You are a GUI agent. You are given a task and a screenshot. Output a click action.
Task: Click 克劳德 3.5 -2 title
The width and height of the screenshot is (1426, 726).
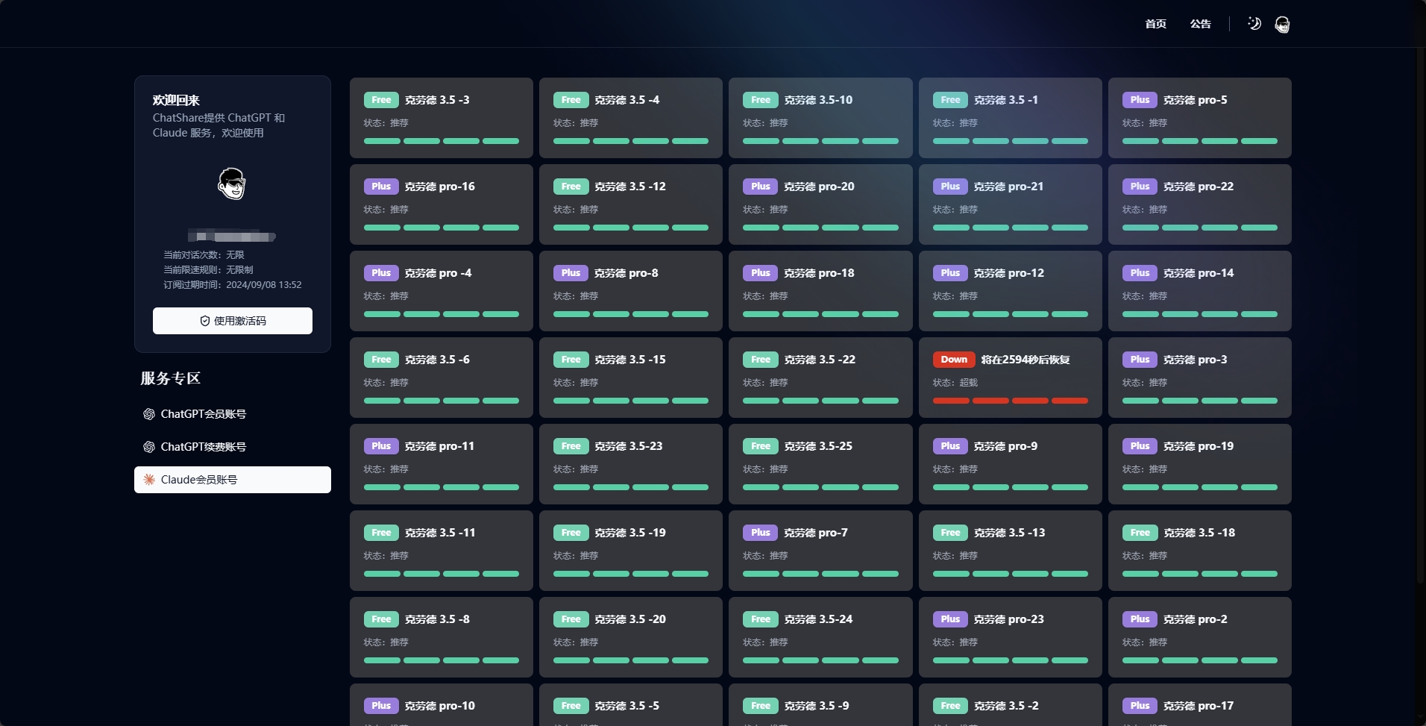pyautogui.click(x=1006, y=706)
